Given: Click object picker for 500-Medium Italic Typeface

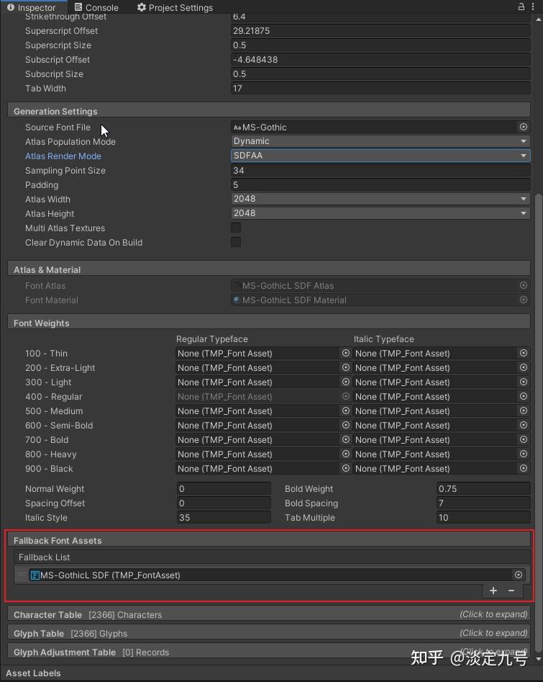Looking at the screenshot, I should 523,410.
